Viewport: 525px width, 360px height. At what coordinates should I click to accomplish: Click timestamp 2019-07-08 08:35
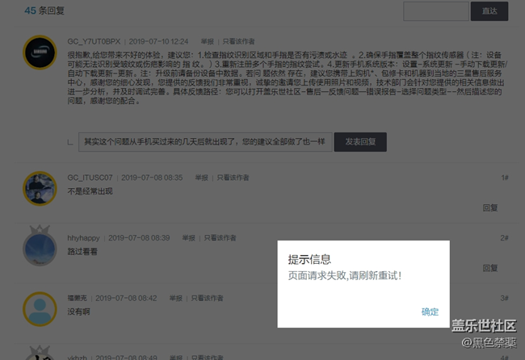[152, 178]
